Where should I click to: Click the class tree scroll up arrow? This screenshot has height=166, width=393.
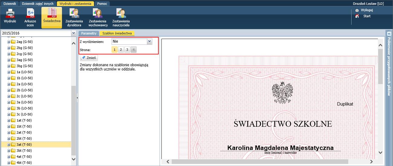point(74,44)
